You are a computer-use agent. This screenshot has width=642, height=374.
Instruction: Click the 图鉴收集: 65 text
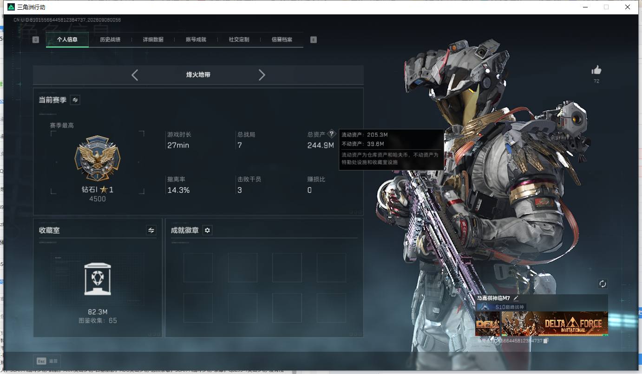click(98, 321)
